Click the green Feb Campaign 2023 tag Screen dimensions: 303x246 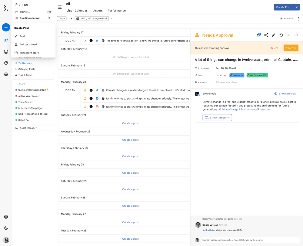(257, 75)
